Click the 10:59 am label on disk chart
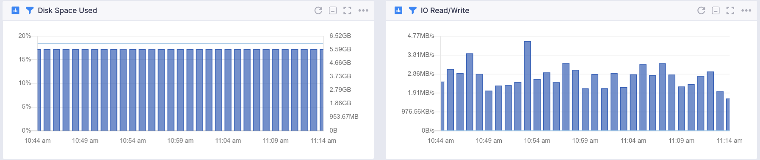The height and width of the screenshot is (160, 760). pos(180,141)
